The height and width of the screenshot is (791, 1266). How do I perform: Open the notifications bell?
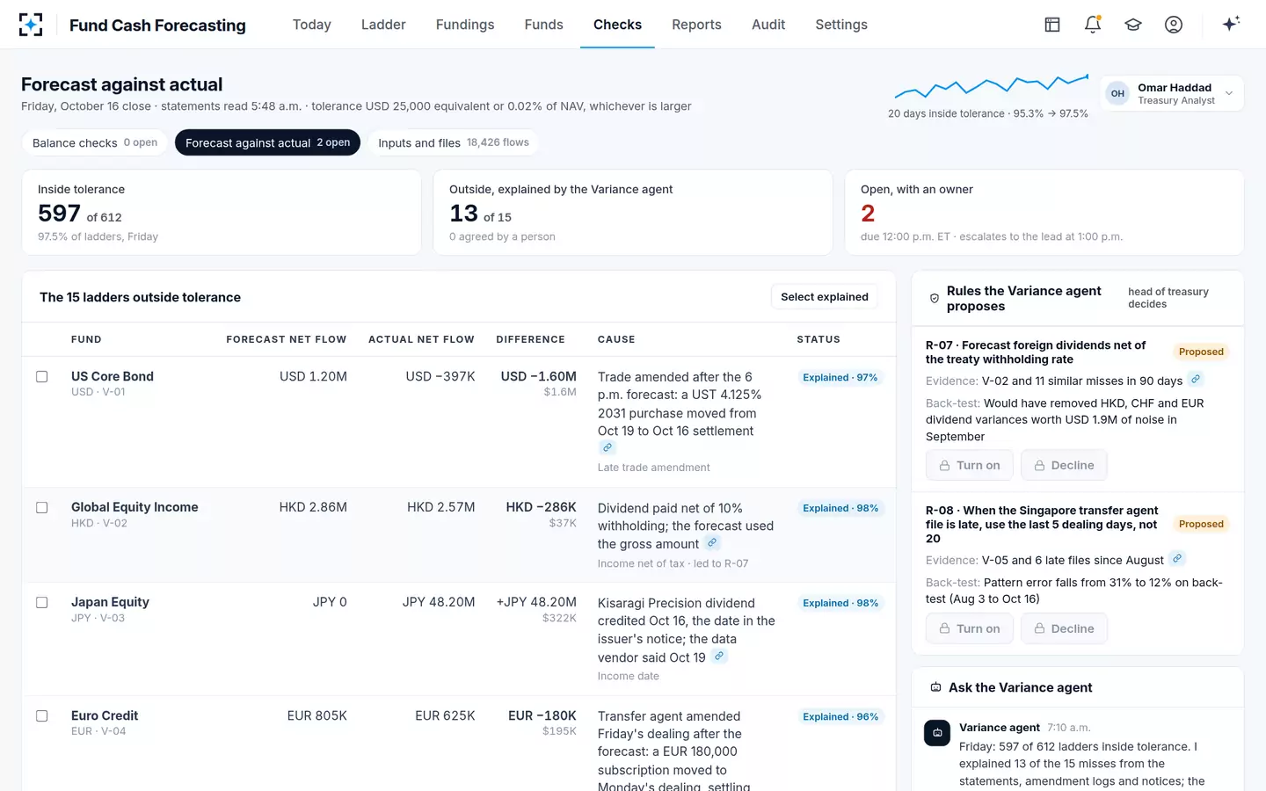pyautogui.click(x=1093, y=25)
